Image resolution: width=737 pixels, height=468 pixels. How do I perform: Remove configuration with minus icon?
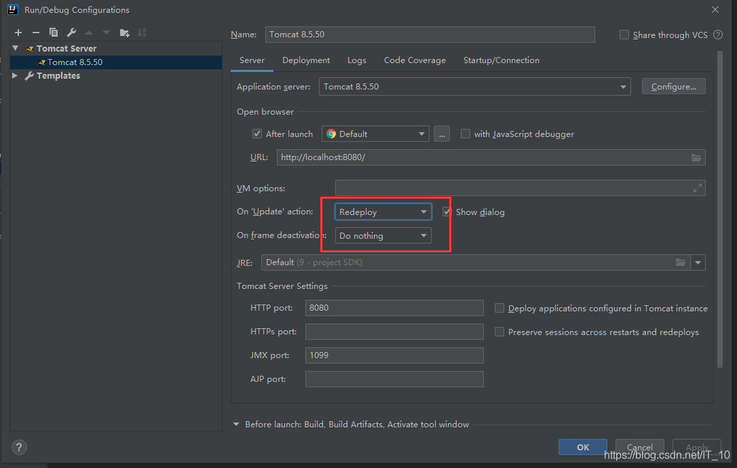click(x=36, y=33)
